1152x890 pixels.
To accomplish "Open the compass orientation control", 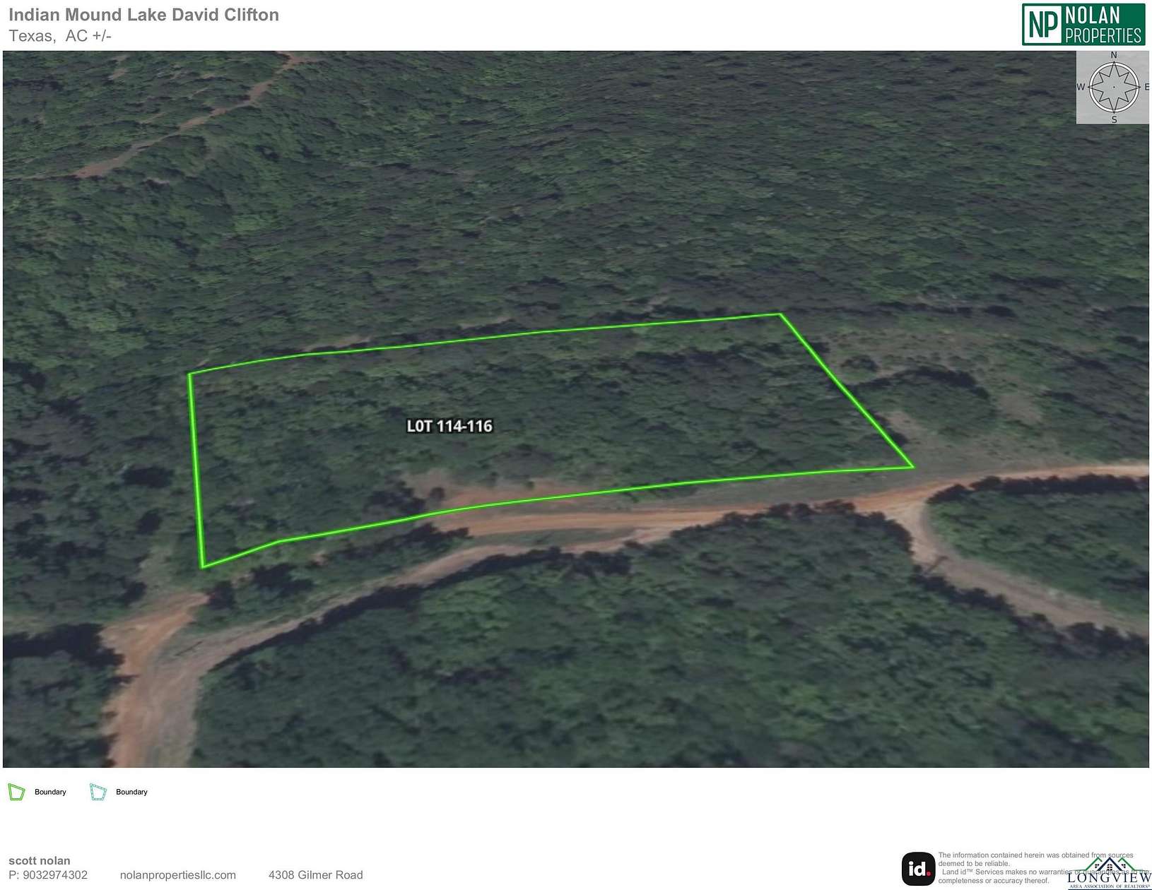I will [x=1113, y=88].
